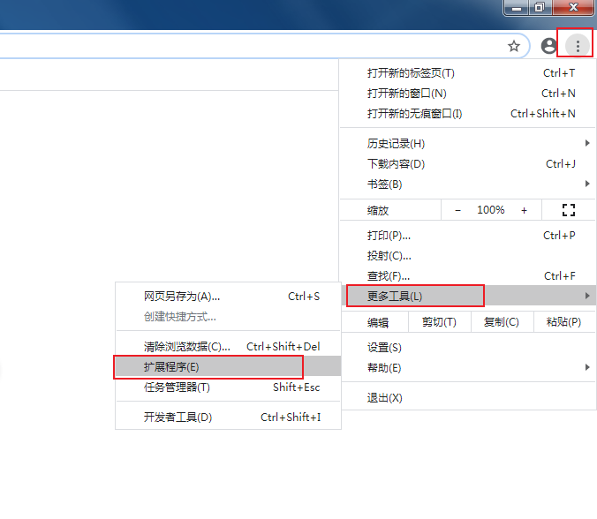Screen dimensions: 597x519
Task: Expand the 书签(B) submenu
Action: [467, 184]
